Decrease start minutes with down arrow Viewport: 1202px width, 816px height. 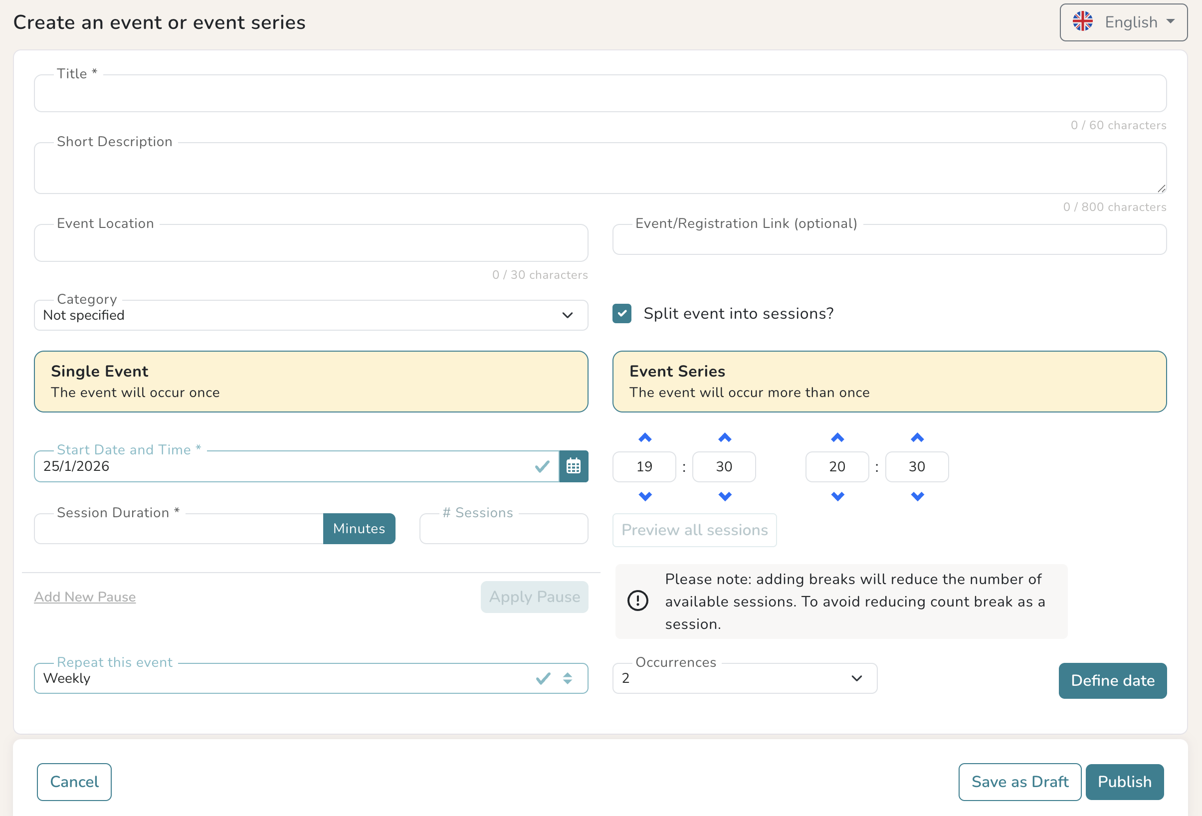[x=724, y=496]
